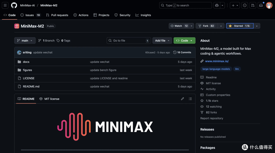Open the Insights tab
Viewport: 275px width, 153px height.
pyautogui.click(x=143, y=15)
